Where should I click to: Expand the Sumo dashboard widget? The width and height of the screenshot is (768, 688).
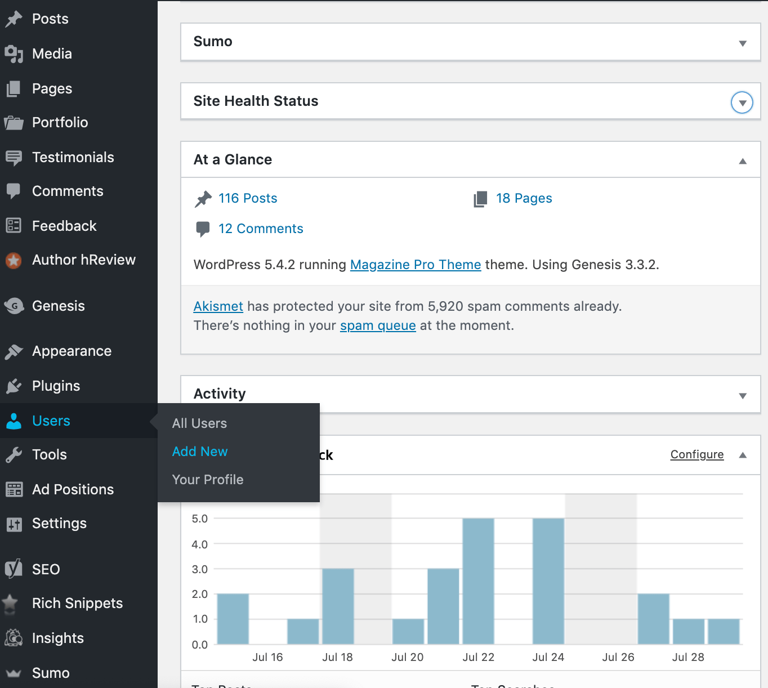pyautogui.click(x=743, y=43)
